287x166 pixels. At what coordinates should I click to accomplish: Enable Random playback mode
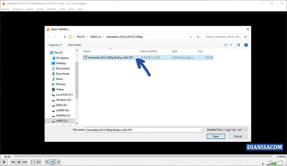tap(58, 162)
